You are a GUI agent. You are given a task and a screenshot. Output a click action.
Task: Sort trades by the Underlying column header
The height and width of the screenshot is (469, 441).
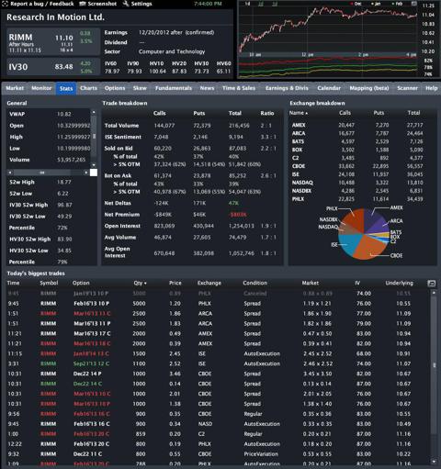point(399,283)
